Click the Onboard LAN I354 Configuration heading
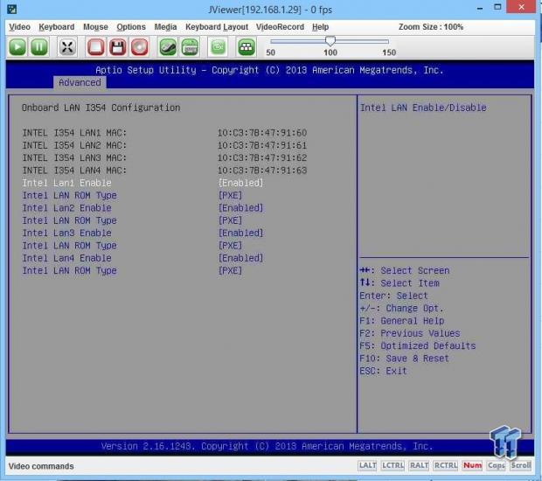 (101, 108)
